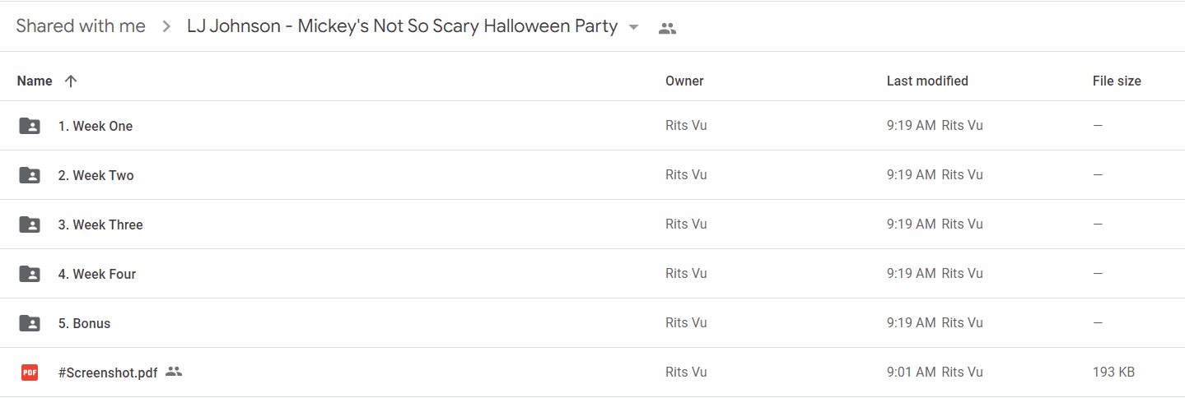Viewport: 1185px width, 398px height.
Task: Click the Owner column header
Action: [x=684, y=81]
